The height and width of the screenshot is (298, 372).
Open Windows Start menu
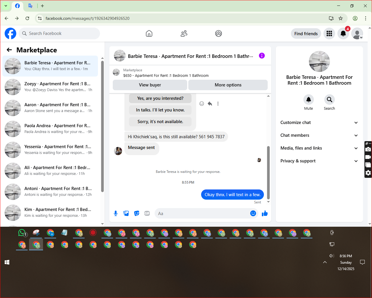pyautogui.click(x=7, y=262)
